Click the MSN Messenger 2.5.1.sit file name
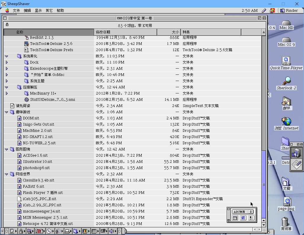This screenshot has width=304, height=235. tap(45, 217)
